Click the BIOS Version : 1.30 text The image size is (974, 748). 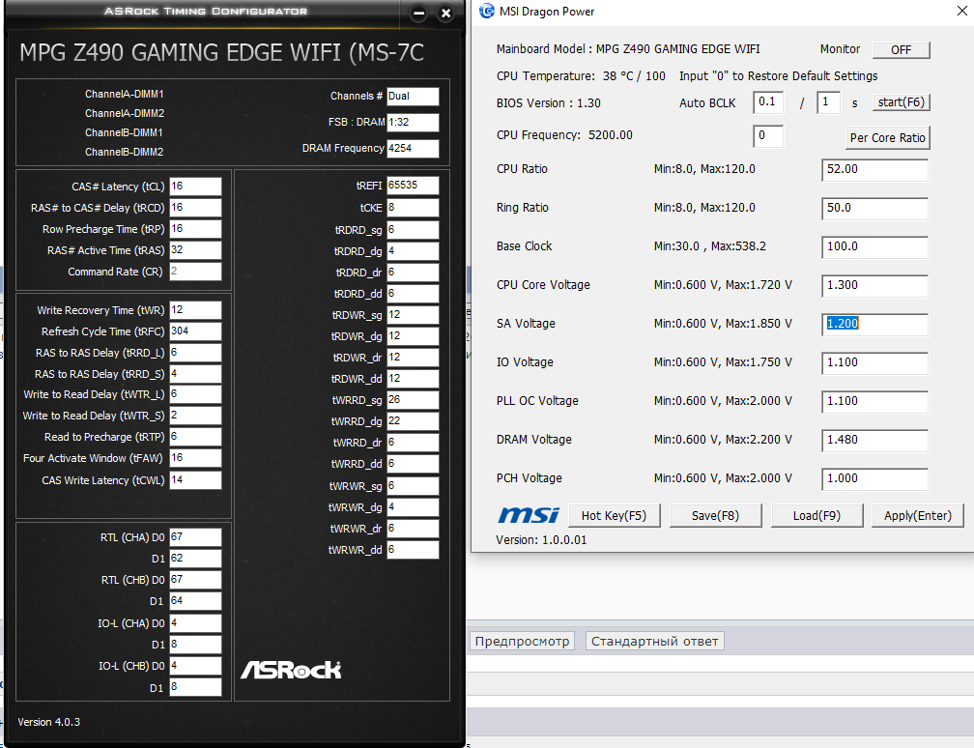coord(549,103)
